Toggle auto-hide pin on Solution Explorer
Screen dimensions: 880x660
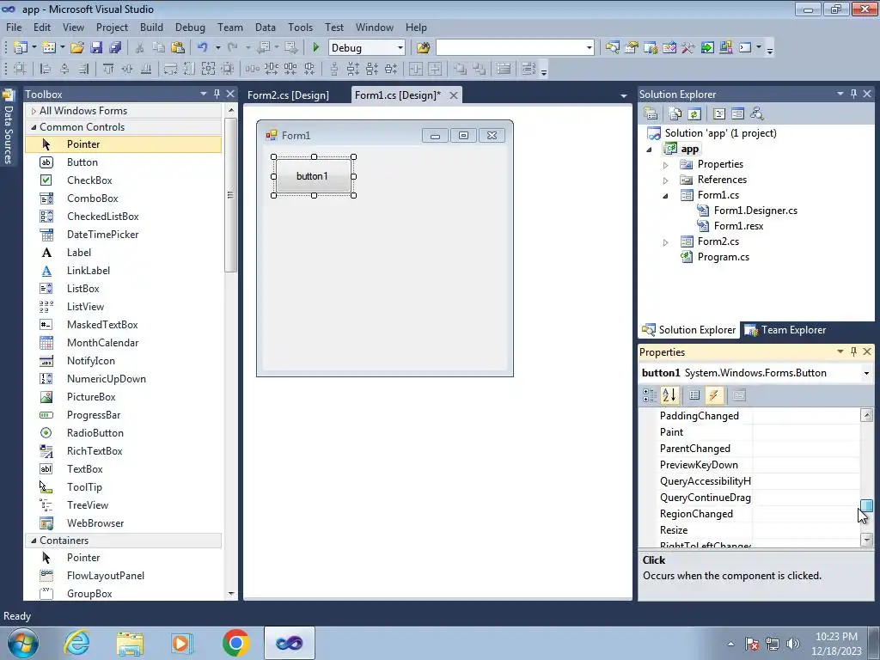tap(853, 94)
